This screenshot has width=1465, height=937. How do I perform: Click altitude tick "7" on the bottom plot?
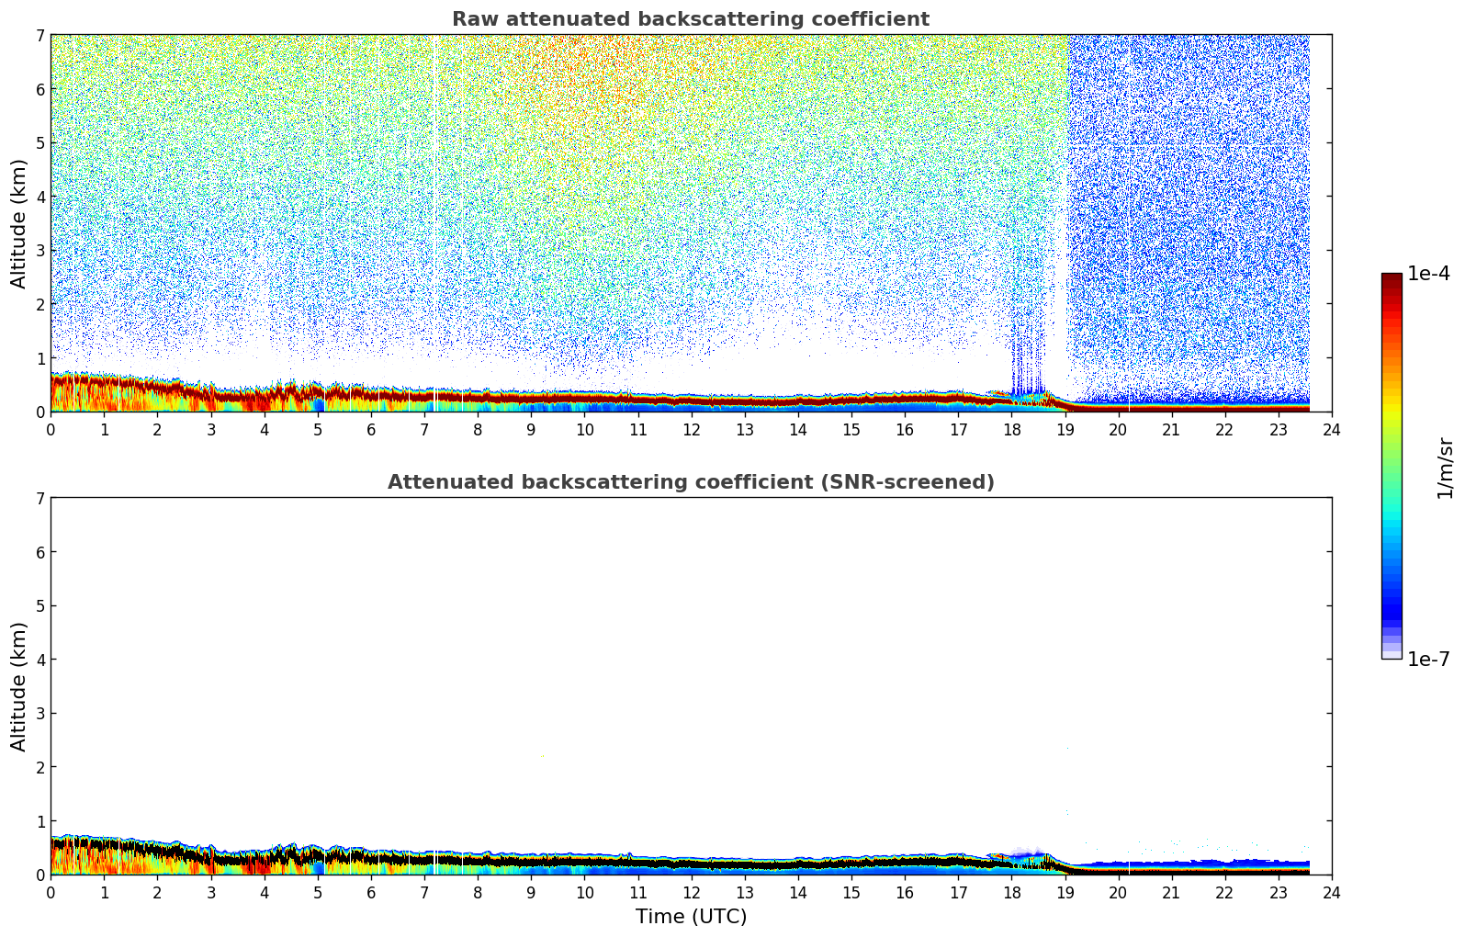(39, 498)
